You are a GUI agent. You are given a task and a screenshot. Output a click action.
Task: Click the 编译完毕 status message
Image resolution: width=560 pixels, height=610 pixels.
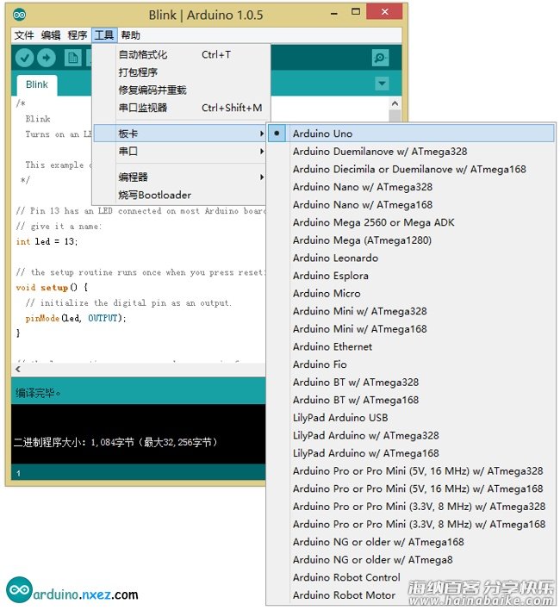tap(38, 393)
